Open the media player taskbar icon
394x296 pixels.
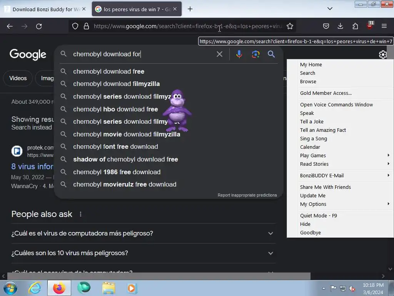(132, 288)
